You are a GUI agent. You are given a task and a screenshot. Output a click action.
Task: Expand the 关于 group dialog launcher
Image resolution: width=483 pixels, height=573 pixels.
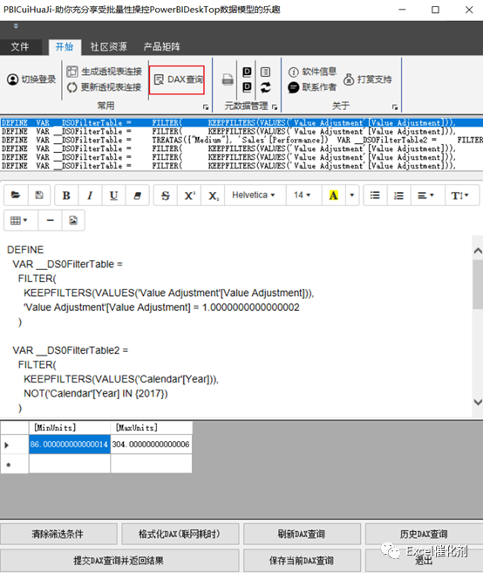pos(395,107)
